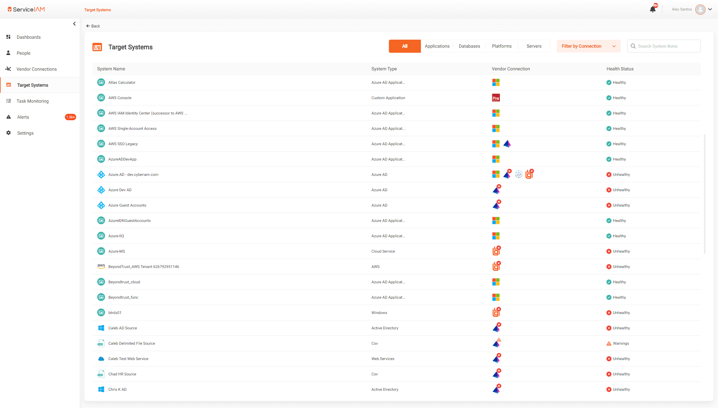The width and height of the screenshot is (718, 408).
Task: Click the vertical scrollbar of the systems list
Action: [705, 194]
